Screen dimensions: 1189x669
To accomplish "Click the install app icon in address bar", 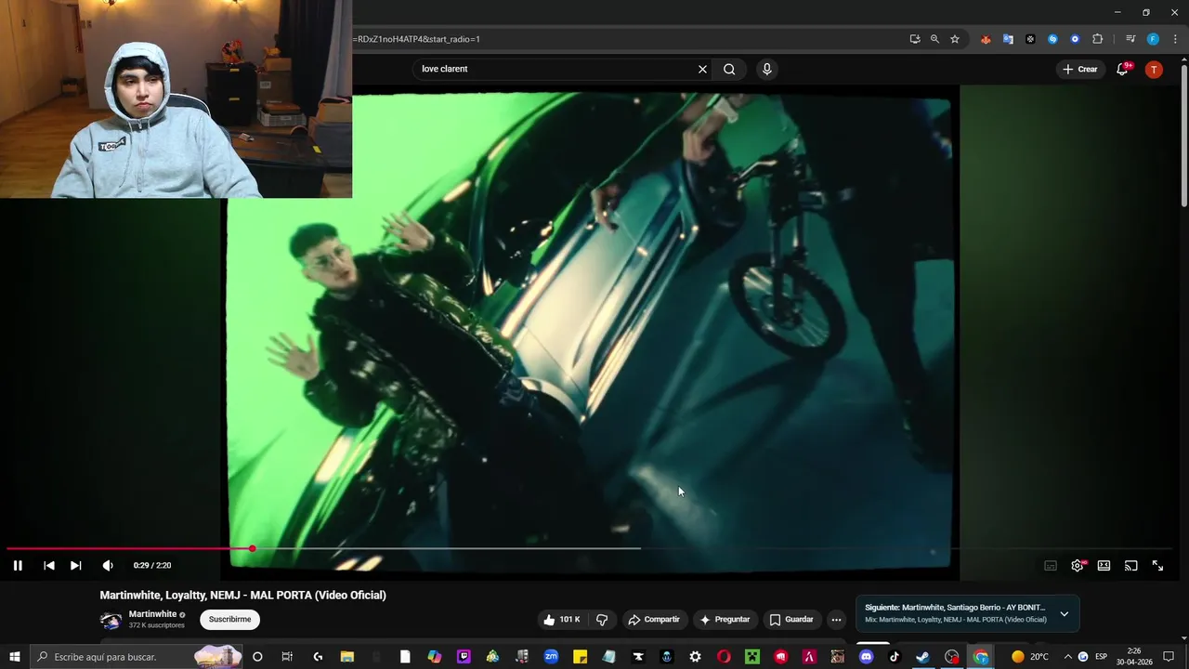I will pyautogui.click(x=915, y=39).
